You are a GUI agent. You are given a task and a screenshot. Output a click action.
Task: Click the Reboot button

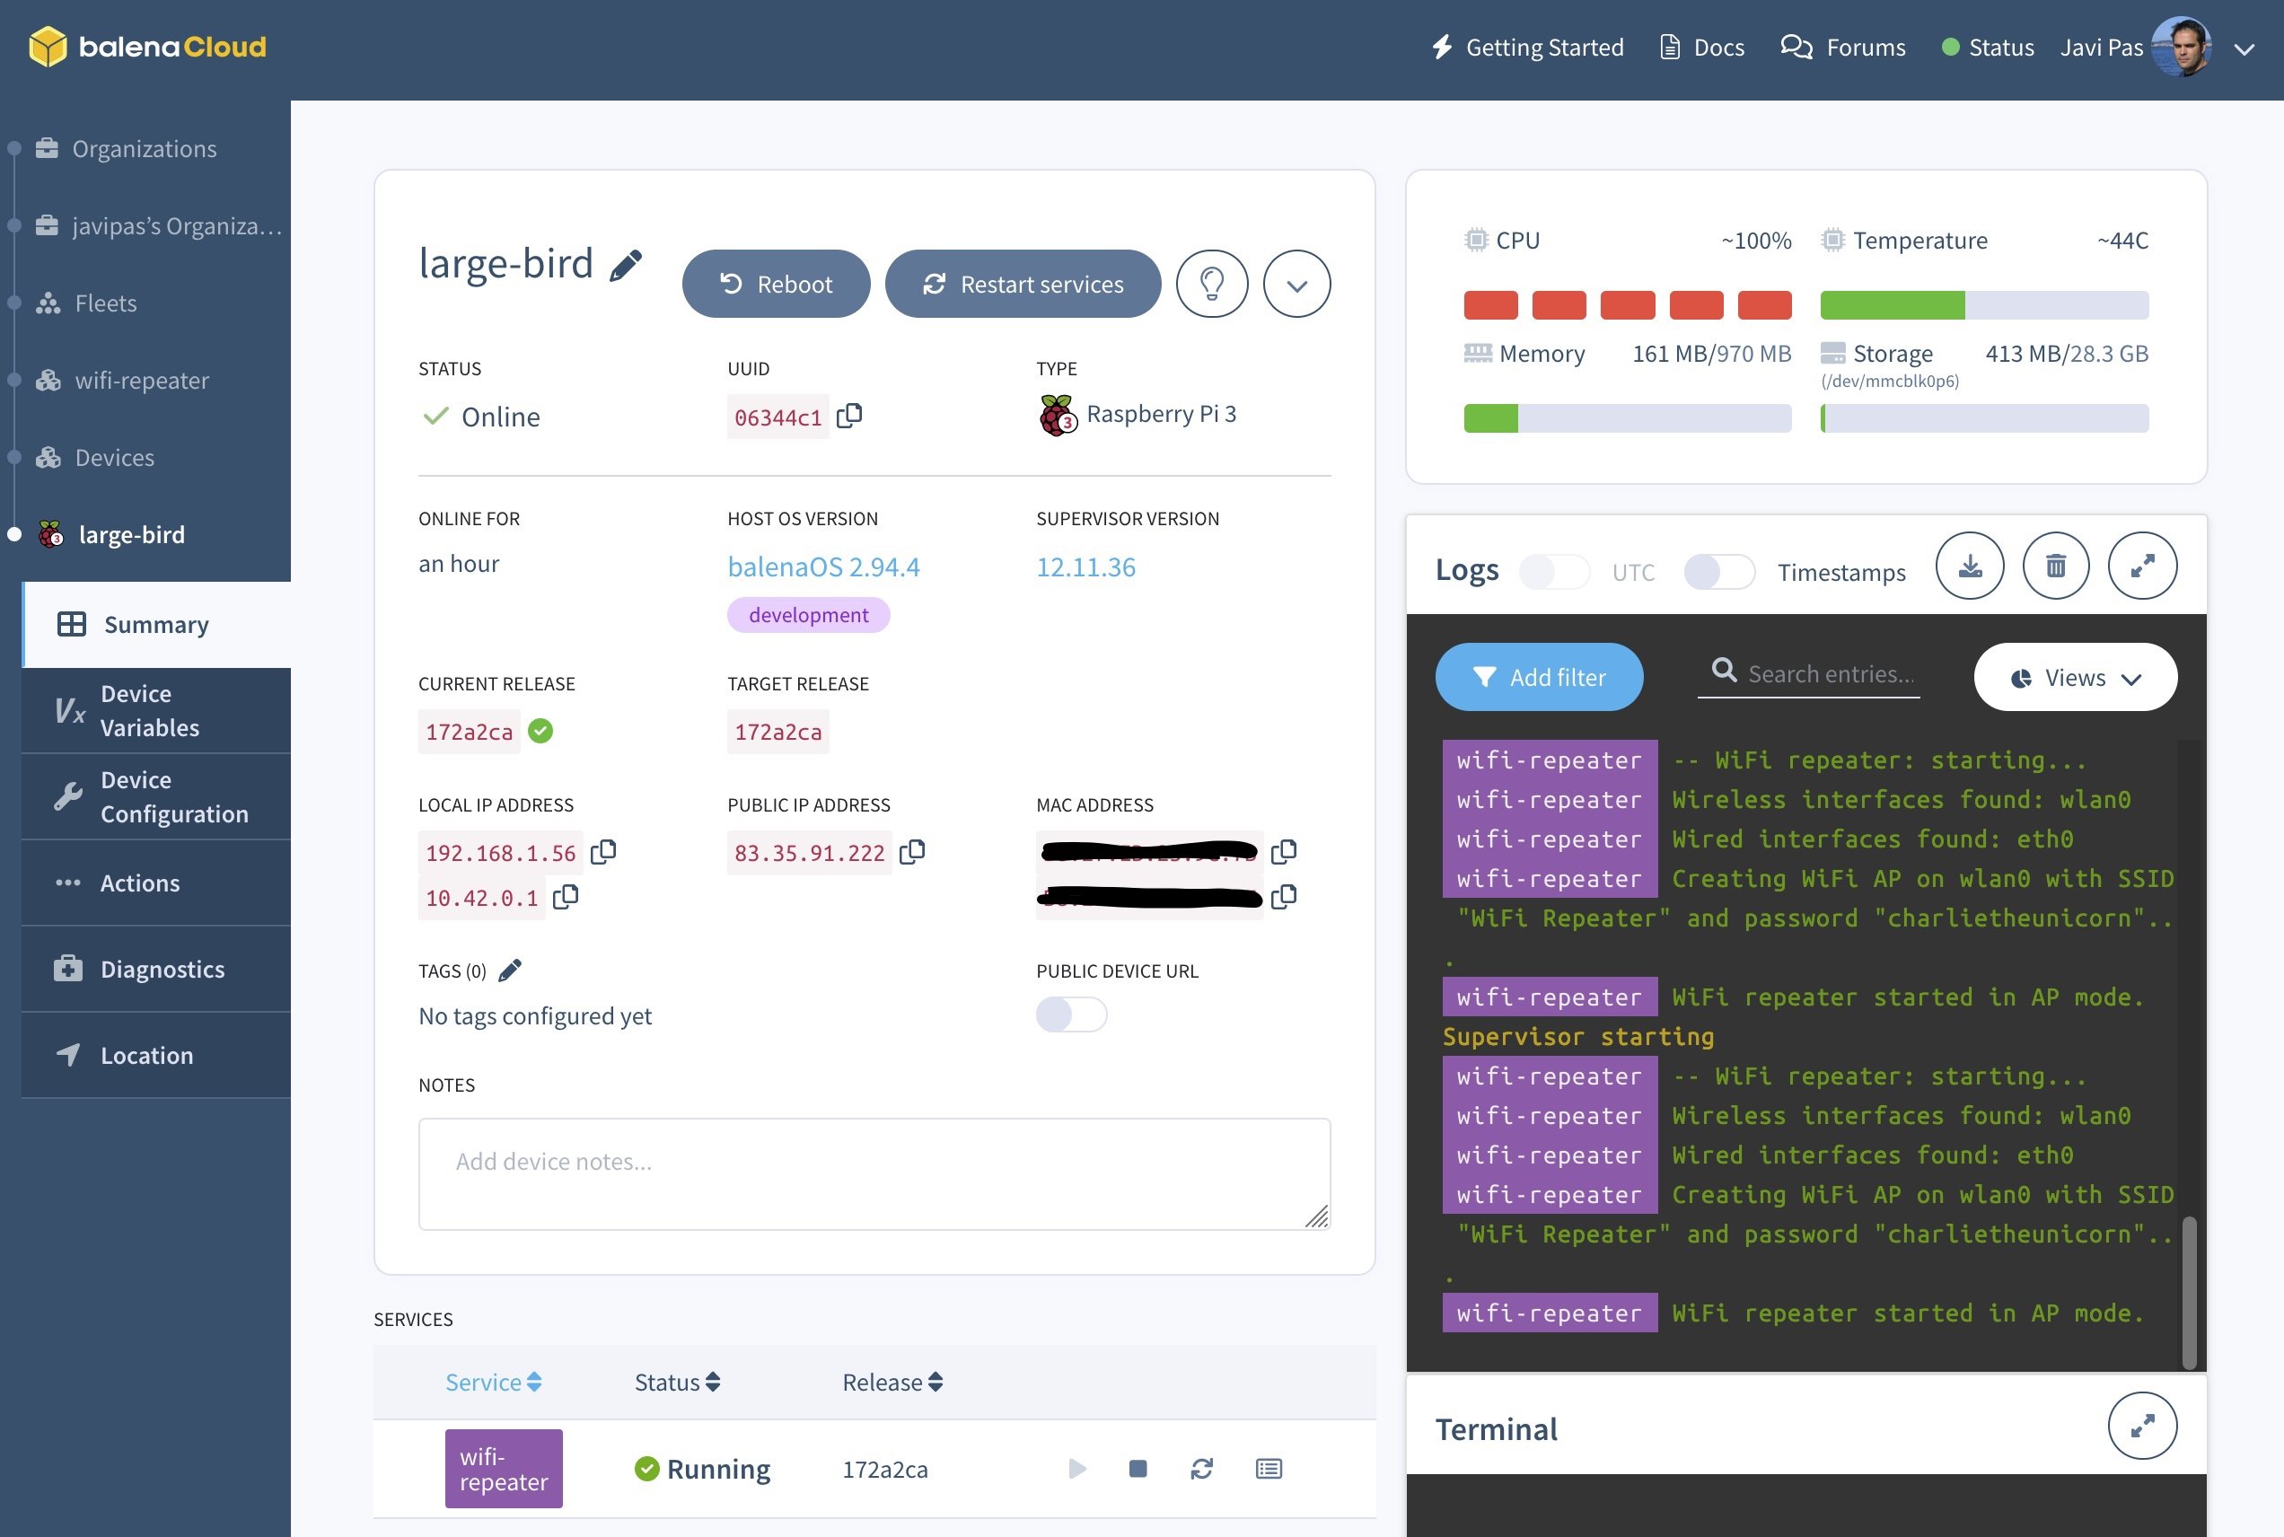point(776,285)
